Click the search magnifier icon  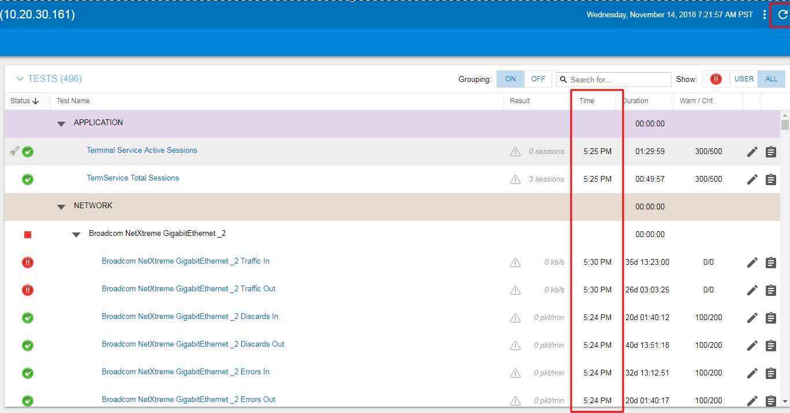coord(564,80)
